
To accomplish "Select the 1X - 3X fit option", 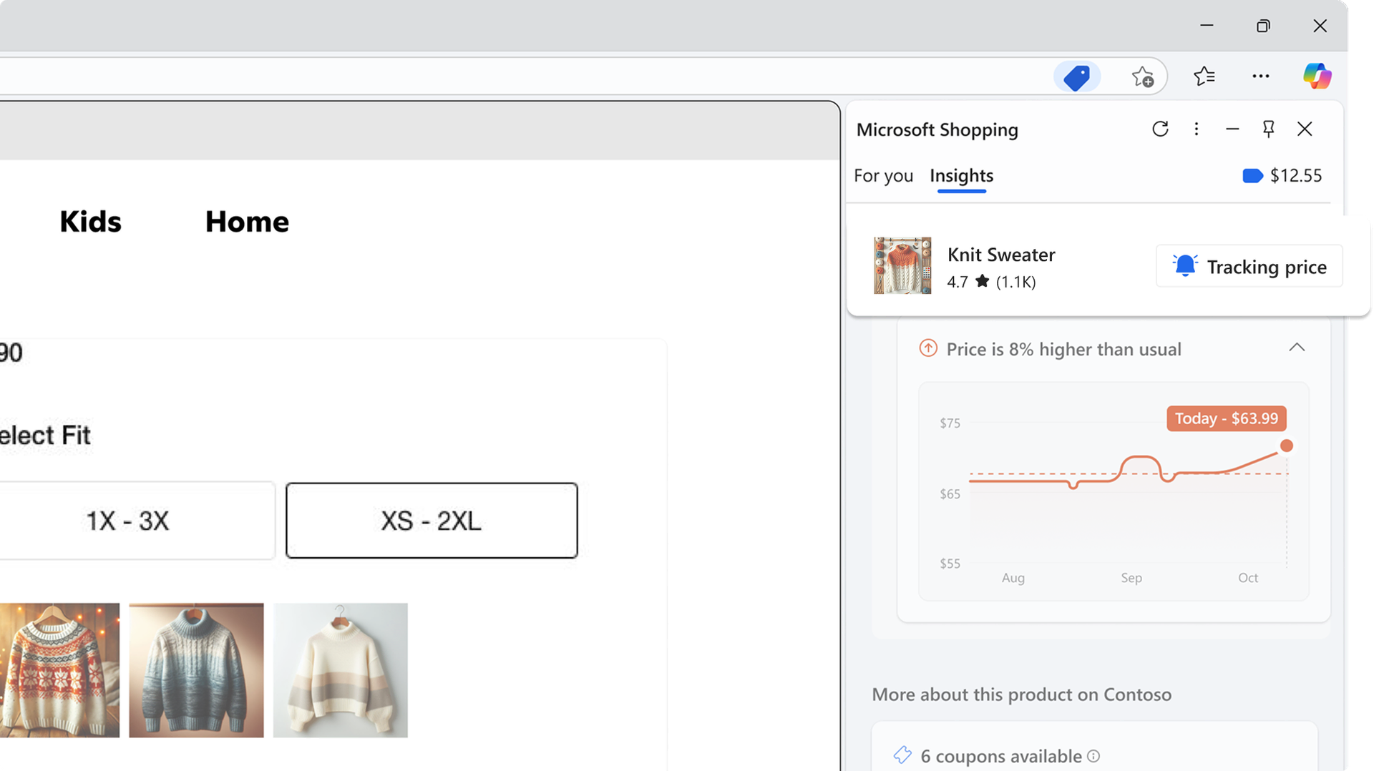I will tap(129, 521).
